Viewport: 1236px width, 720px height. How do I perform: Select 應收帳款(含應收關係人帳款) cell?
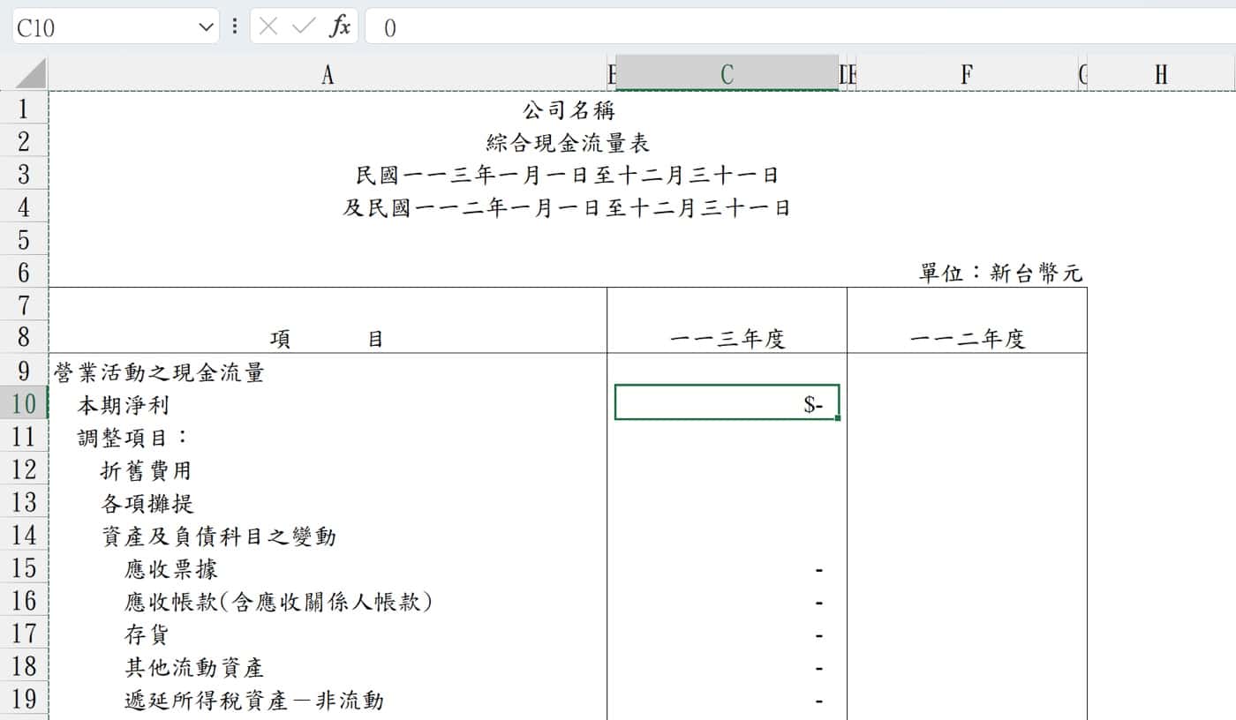point(278,603)
